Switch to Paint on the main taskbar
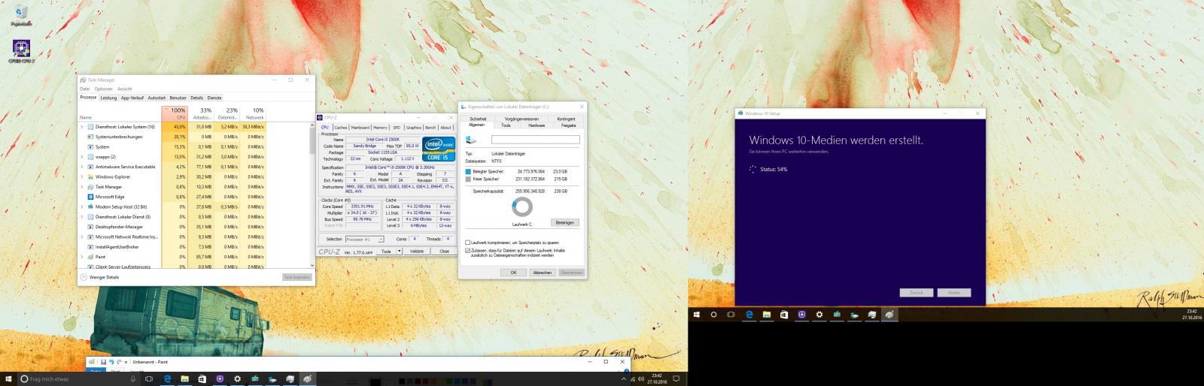The image size is (1204, 386). 309,379
